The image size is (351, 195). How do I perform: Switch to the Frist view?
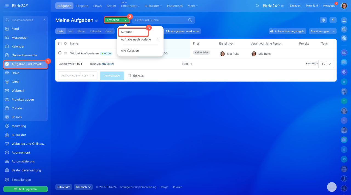pos(71,31)
